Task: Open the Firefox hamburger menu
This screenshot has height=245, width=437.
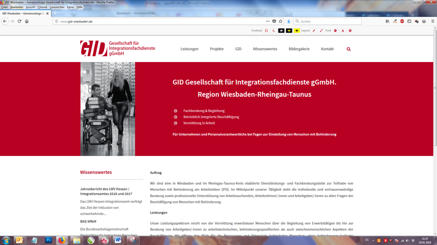Action: click(433, 21)
